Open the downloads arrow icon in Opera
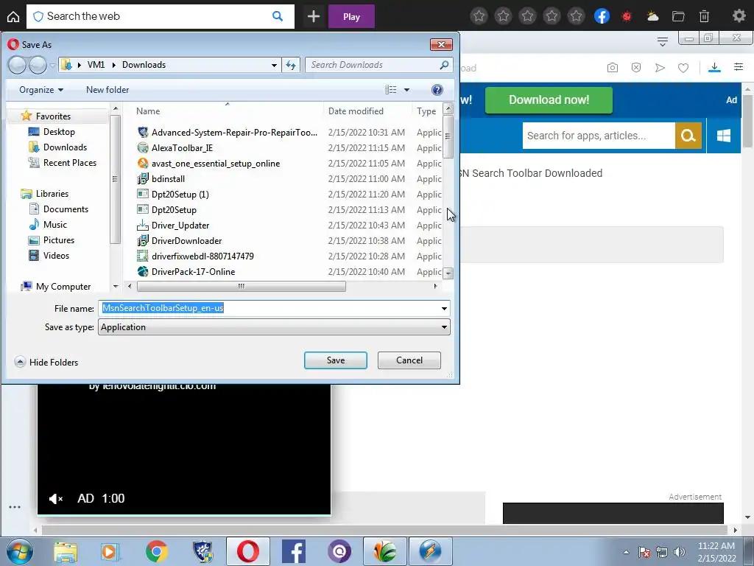This screenshot has width=754, height=566. [x=714, y=68]
